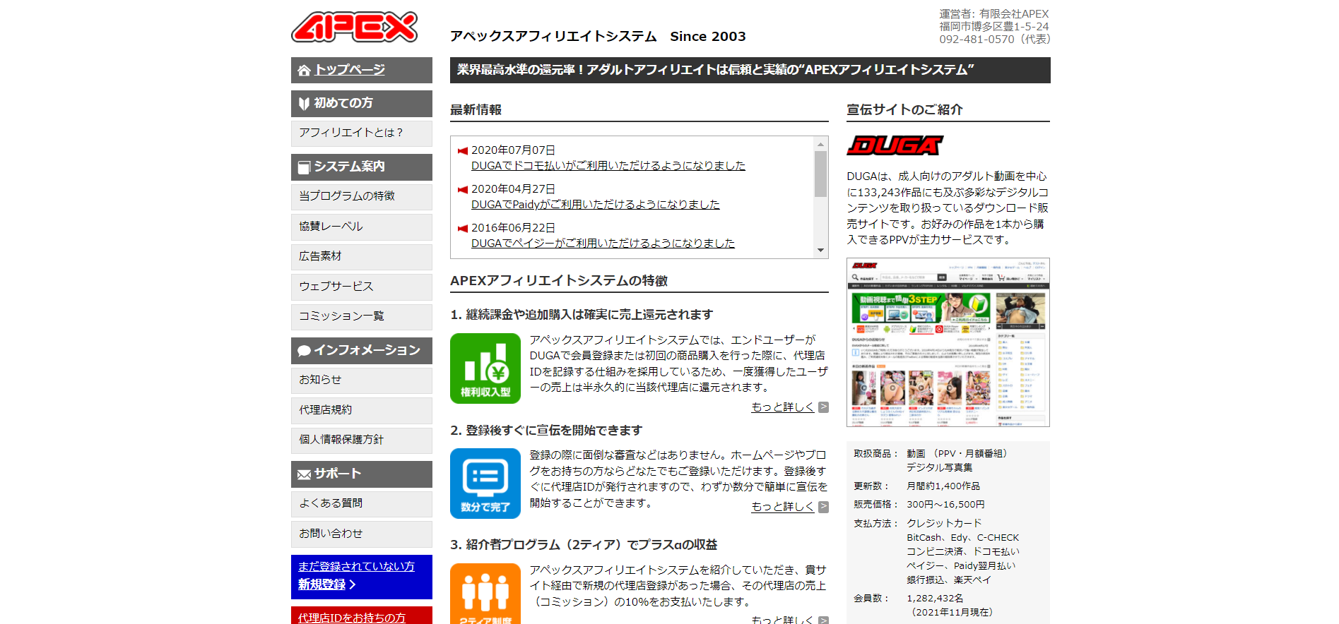Open news link DUGAでドコモ払いがご利用いただけるようになりました
Image resolution: width=1339 pixels, height=624 pixels.
click(608, 165)
